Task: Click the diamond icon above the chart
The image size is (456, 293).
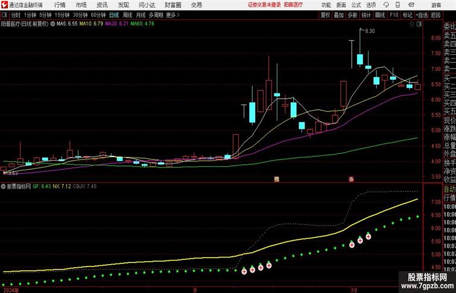Action: pos(412,24)
